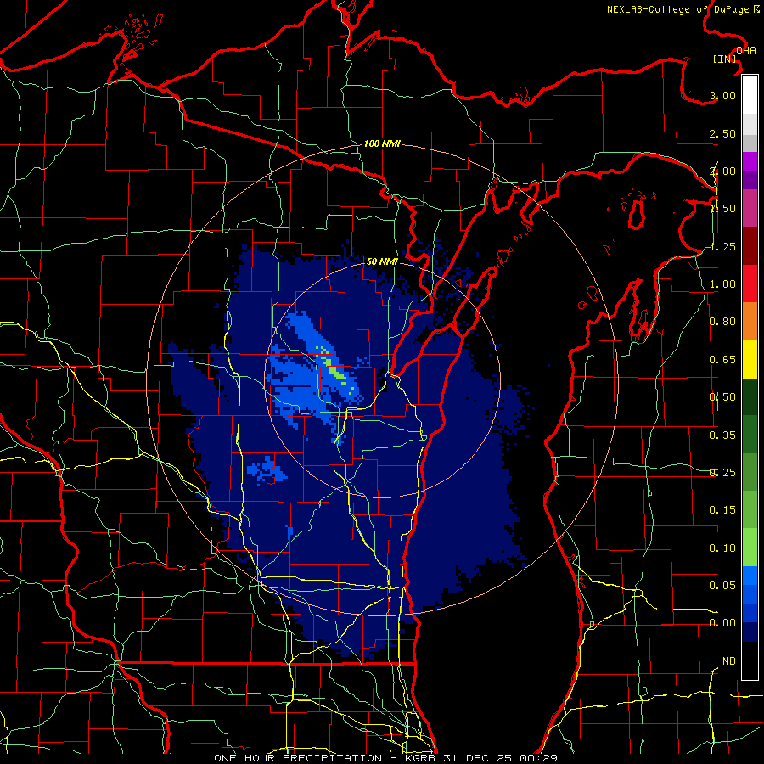The image size is (764, 764).
Task: Click the ONE HOUR PRECIPITATION caption text
Action: tap(298, 758)
